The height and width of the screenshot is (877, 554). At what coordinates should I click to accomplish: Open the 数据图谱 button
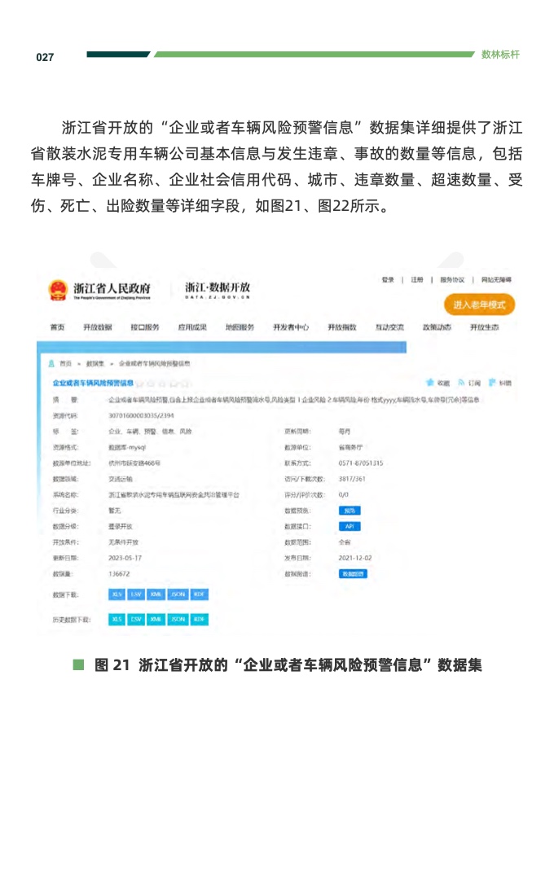click(x=353, y=573)
